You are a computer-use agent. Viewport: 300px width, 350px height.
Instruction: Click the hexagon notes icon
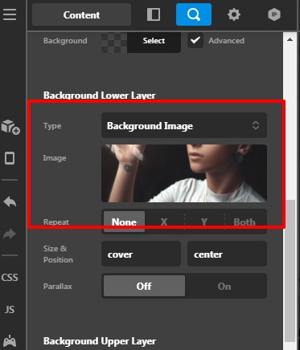tap(274, 14)
